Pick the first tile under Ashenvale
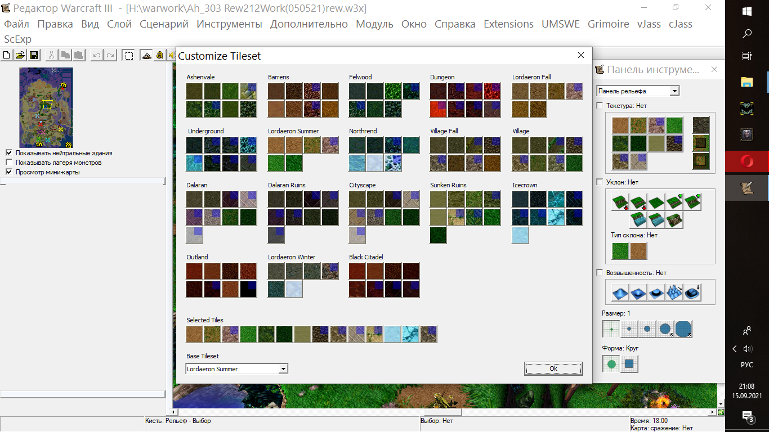 (x=195, y=91)
